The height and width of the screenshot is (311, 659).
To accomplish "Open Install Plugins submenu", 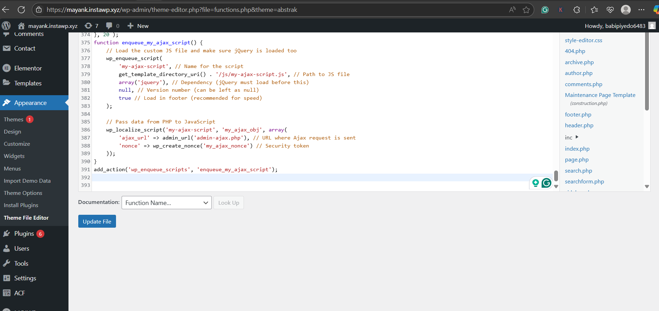I will tap(21, 205).
